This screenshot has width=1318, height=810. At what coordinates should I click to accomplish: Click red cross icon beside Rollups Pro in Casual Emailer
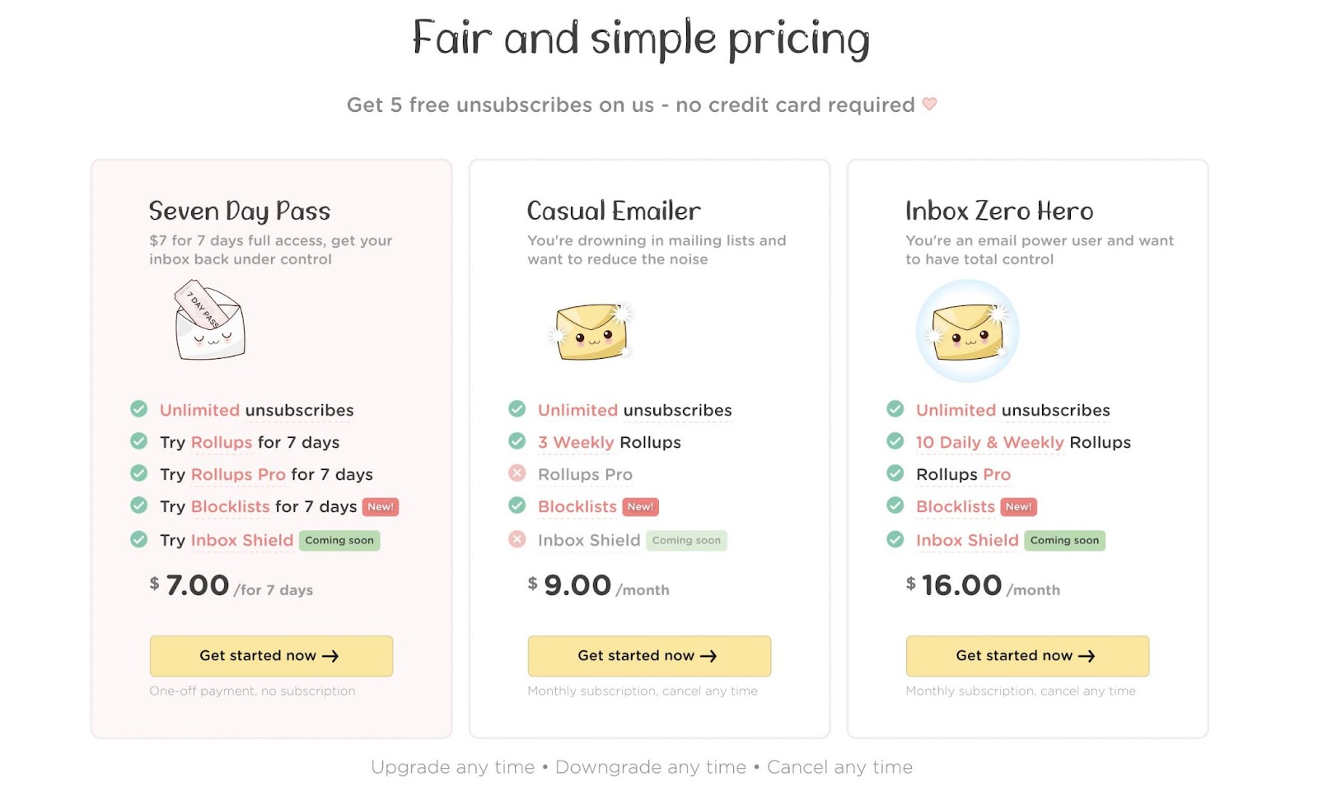pyautogui.click(x=517, y=473)
